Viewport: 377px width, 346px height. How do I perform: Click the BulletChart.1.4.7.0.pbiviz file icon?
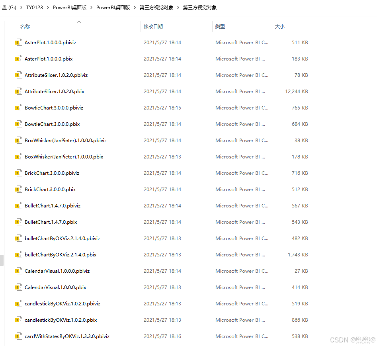19,206
